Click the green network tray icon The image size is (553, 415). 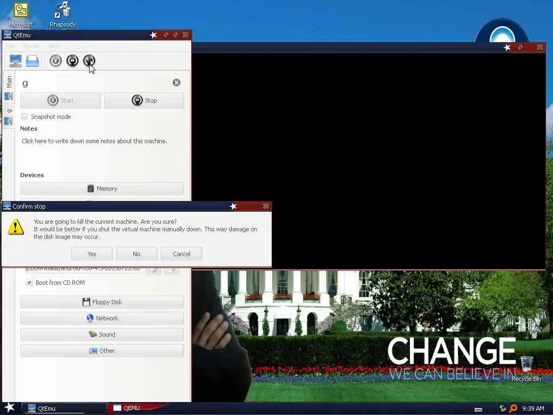point(503,409)
